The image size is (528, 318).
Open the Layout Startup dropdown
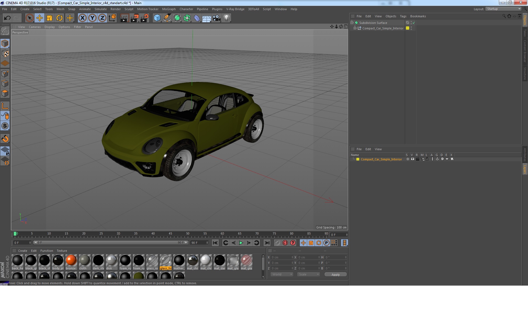504,9
